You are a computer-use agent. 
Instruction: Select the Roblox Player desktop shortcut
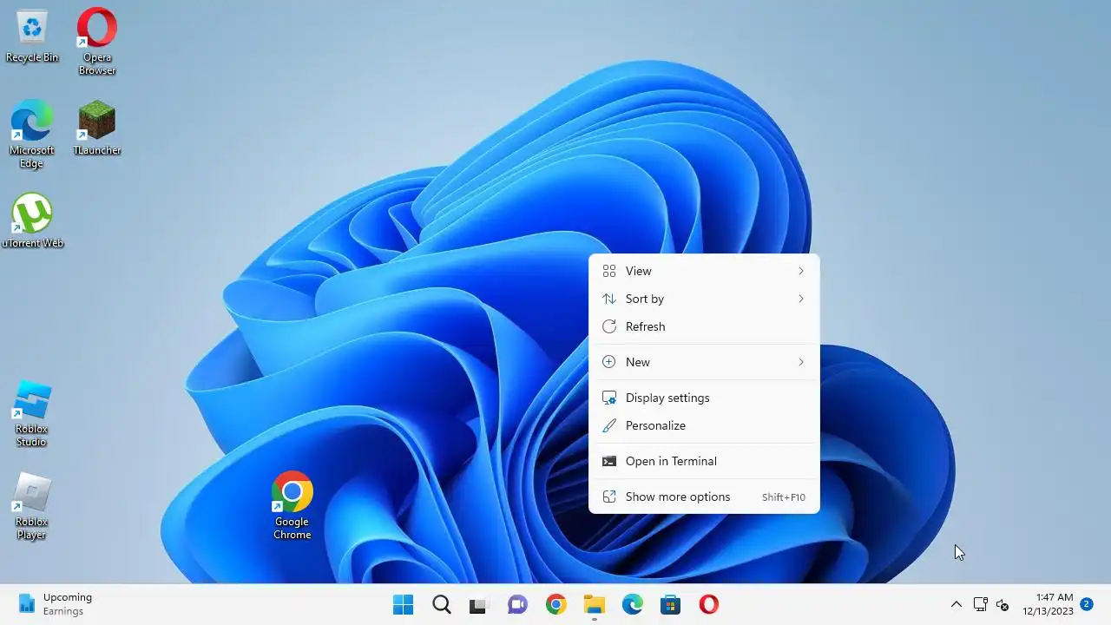coord(32,506)
